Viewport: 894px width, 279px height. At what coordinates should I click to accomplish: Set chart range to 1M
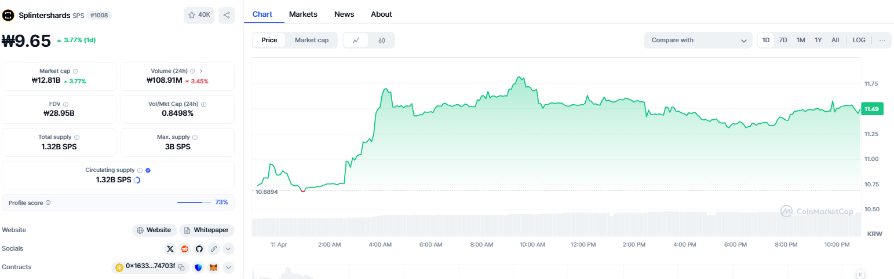click(801, 41)
